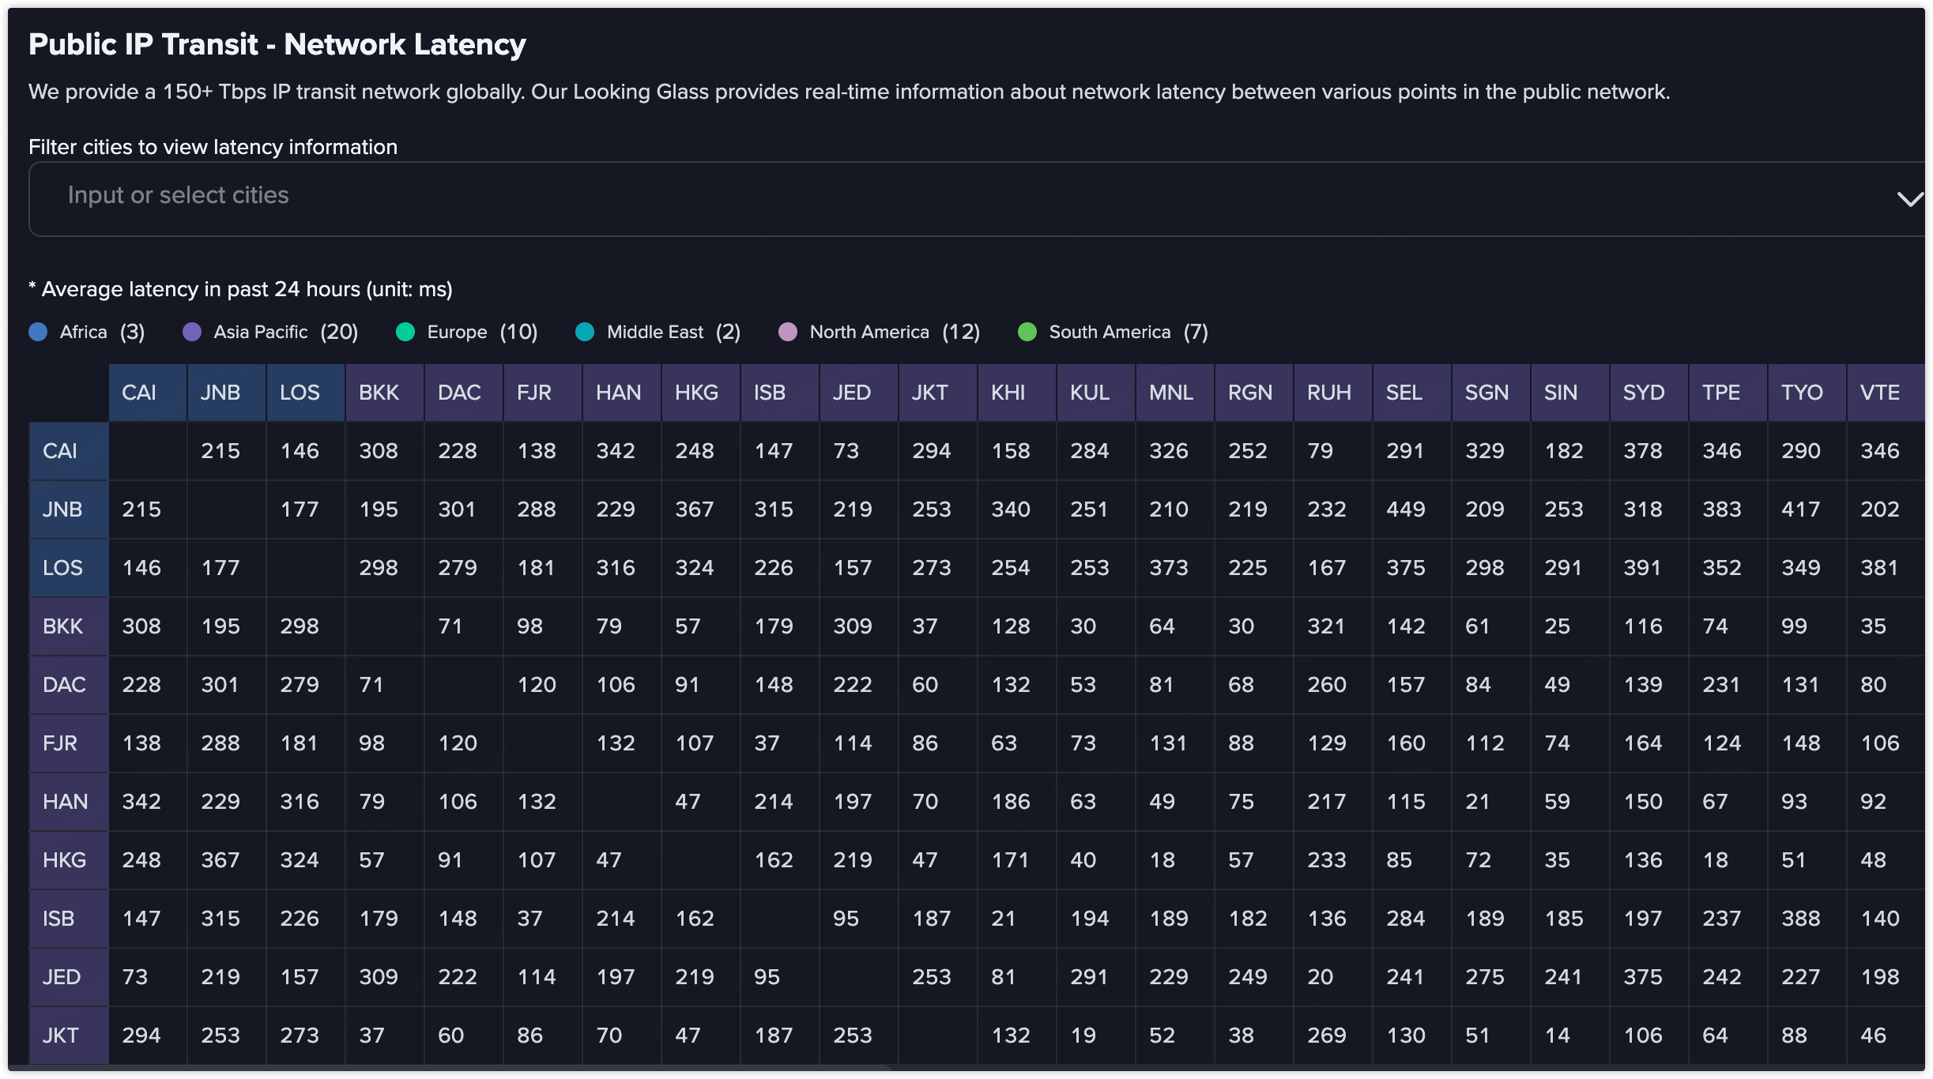This screenshot has height=1079, width=1933.
Task: Expand the city filter dropdown chevron
Action: point(1909,199)
